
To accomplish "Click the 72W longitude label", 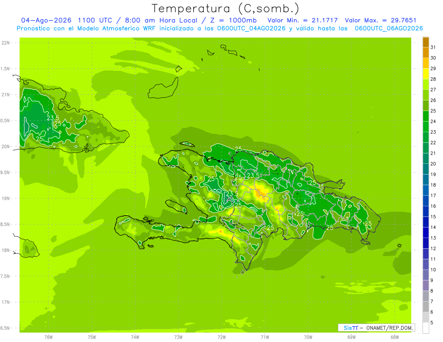I will click(221, 337).
